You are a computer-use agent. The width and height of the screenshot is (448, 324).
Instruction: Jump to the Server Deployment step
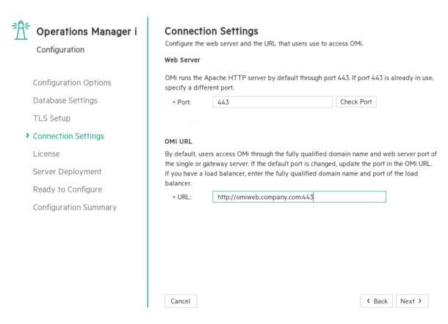pos(67,172)
